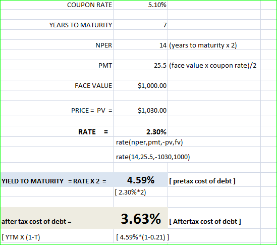Select the 5.10% coupon rate value
Viewport: 277px width, 245px height.
pyautogui.click(x=157, y=5)
